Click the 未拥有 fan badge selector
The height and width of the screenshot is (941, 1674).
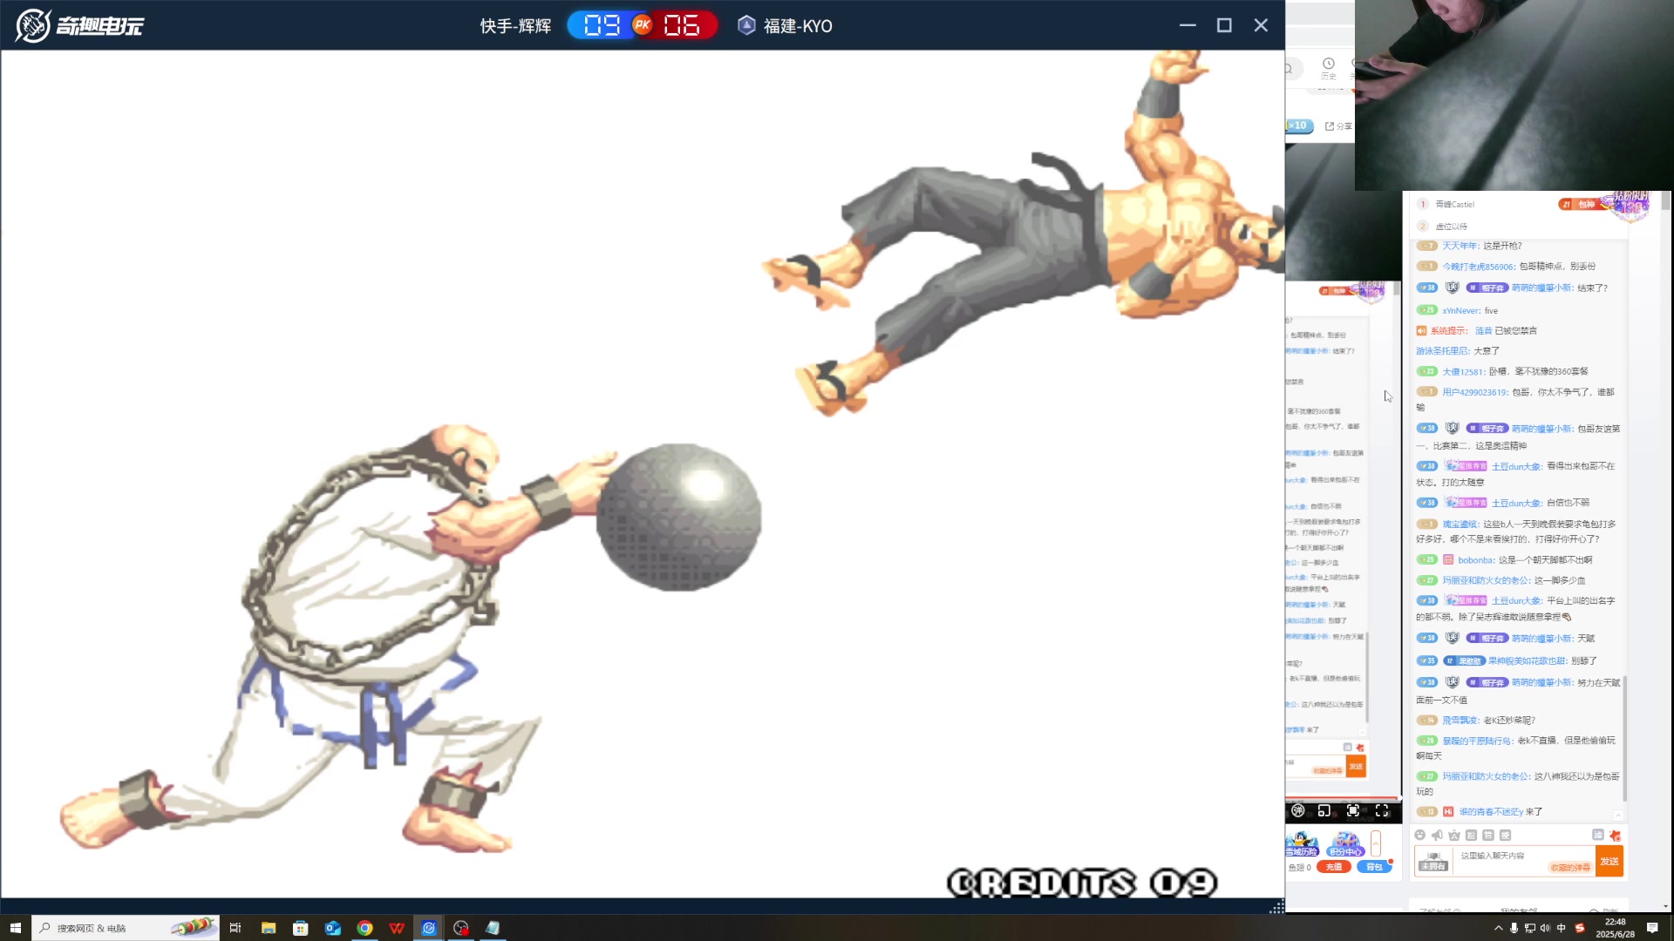1433,861
